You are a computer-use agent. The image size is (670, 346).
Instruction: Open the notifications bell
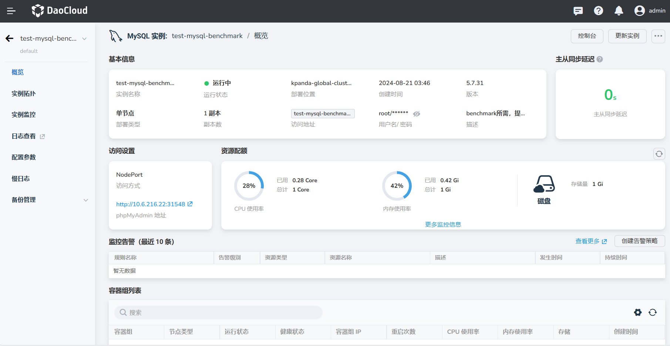coord(619,11)
